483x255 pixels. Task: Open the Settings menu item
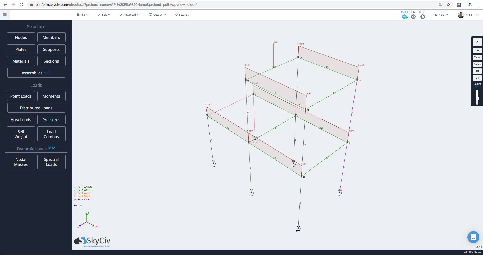(182, 15)
